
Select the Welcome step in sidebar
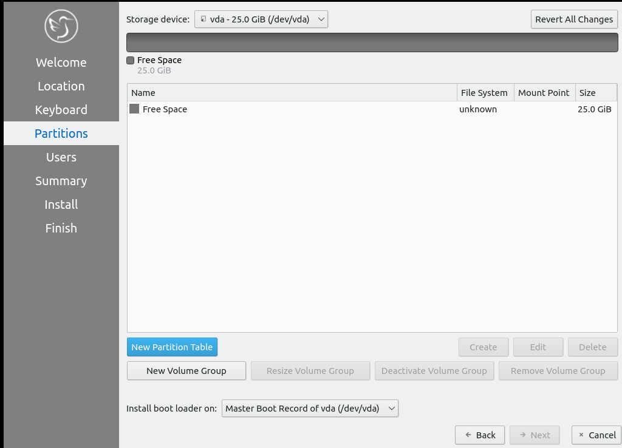(x=61, y=63)
